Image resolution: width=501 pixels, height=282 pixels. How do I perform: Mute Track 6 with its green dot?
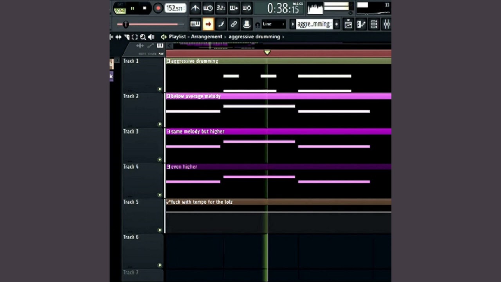160,266
